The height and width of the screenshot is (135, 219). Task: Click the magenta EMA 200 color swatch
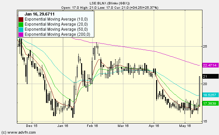coord(21,34)
